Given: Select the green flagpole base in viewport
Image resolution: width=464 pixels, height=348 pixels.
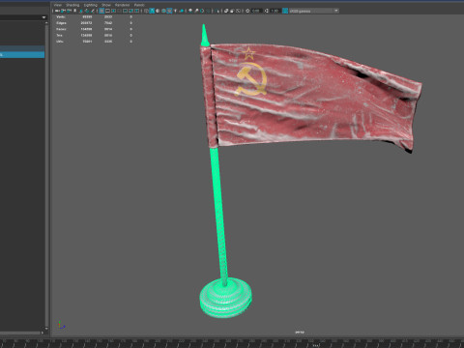Looking at the screenshot, I should [225, 298].
